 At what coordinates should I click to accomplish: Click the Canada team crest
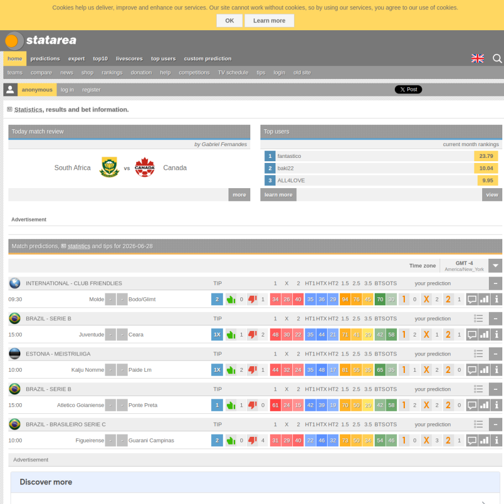click(x=144, y=167)
